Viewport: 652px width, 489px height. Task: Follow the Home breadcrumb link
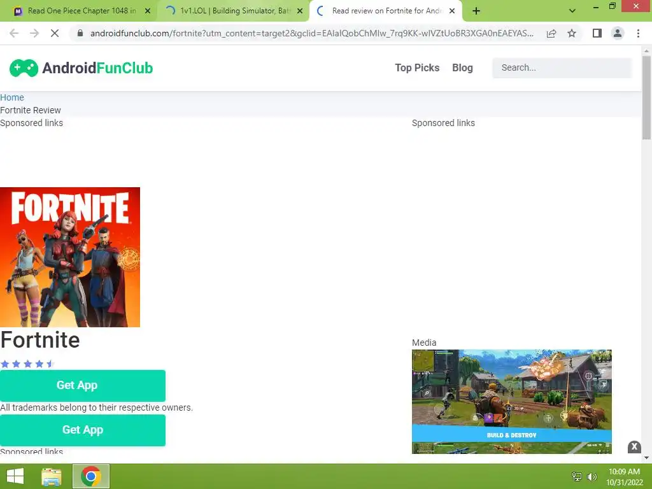click(12, 97)
